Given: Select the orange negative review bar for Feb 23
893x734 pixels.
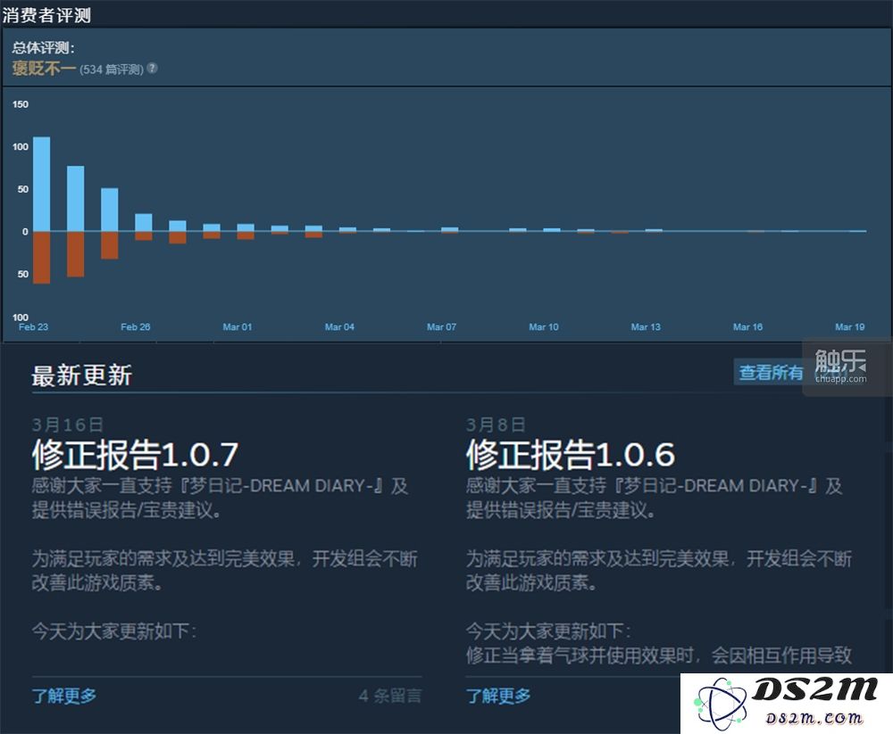Looking at the screenshot, I should [42, 257].
